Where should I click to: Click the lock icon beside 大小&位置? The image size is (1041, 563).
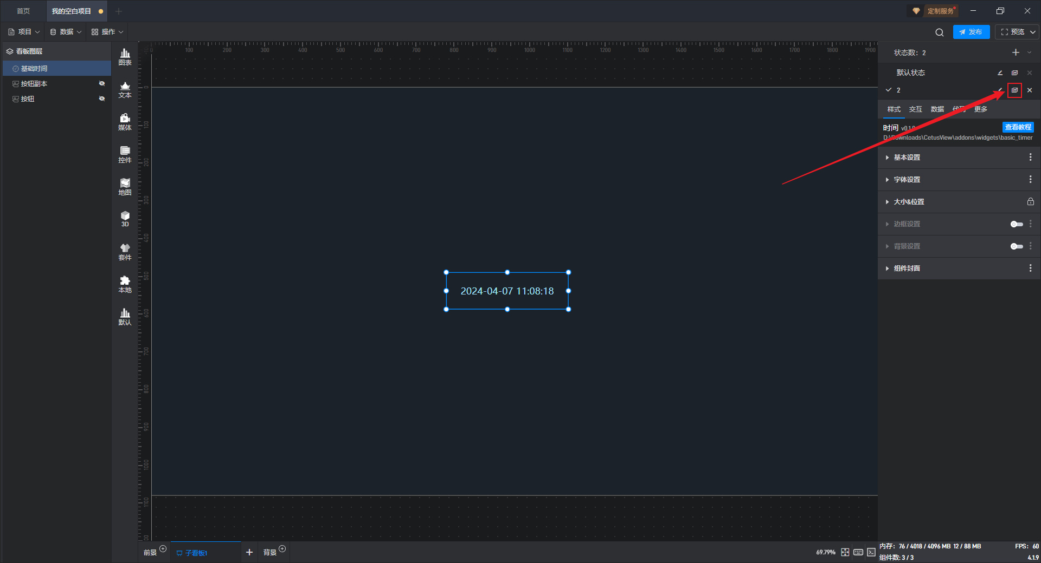click(x=1030, y=201)
